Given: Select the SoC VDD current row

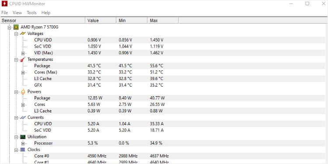Looking at the screenshot, I should point(179,130).
